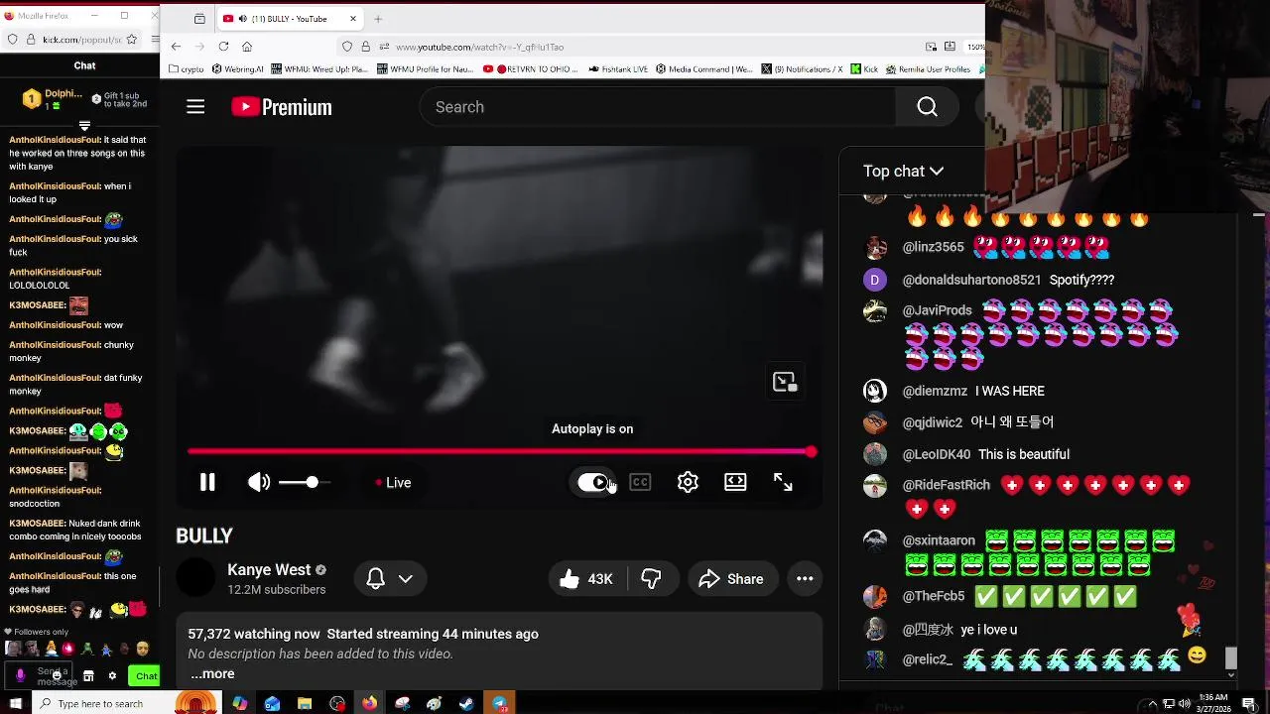Viewport: 1270px width, 714px height.
Task: Click the Chat heading in Kick popout
Action: (x=84, y=65)
